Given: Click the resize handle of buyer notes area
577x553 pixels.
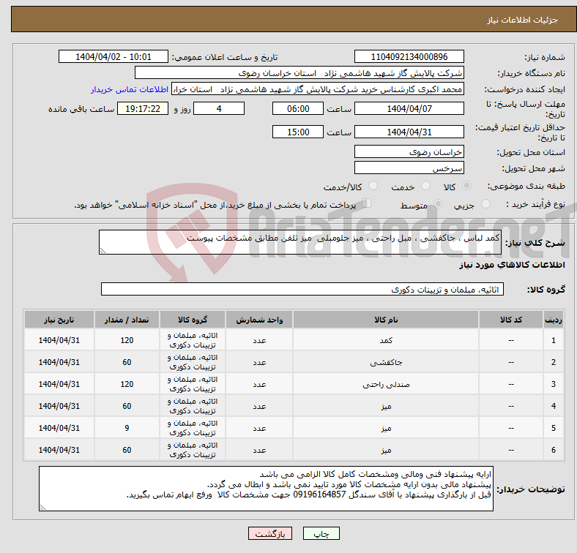Looking at the screenshot, I should [x=42, y=508].
